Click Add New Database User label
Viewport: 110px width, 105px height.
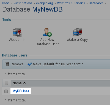[x=47, y=42]
